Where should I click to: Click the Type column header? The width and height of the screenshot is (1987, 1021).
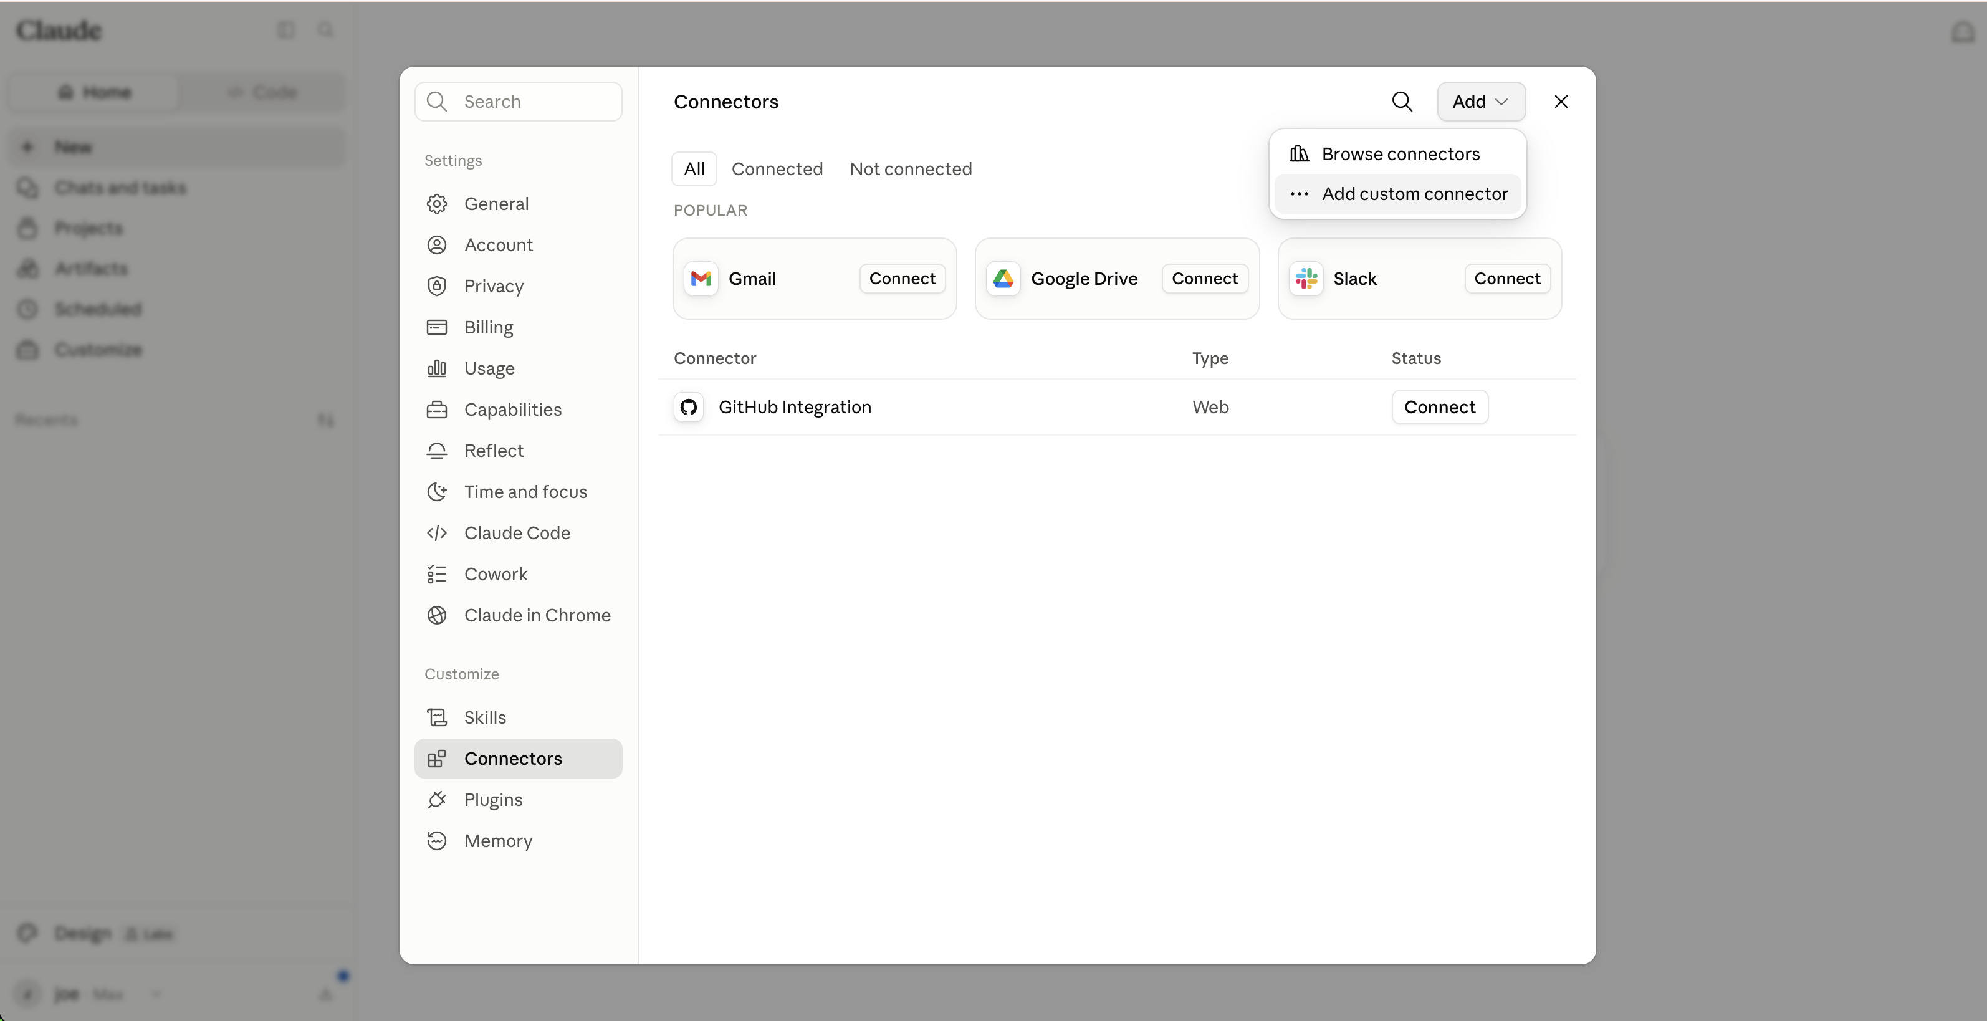coord(1210,358)
